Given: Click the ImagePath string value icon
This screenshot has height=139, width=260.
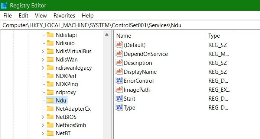Looking at the screenshot, I should pos(119,89).
